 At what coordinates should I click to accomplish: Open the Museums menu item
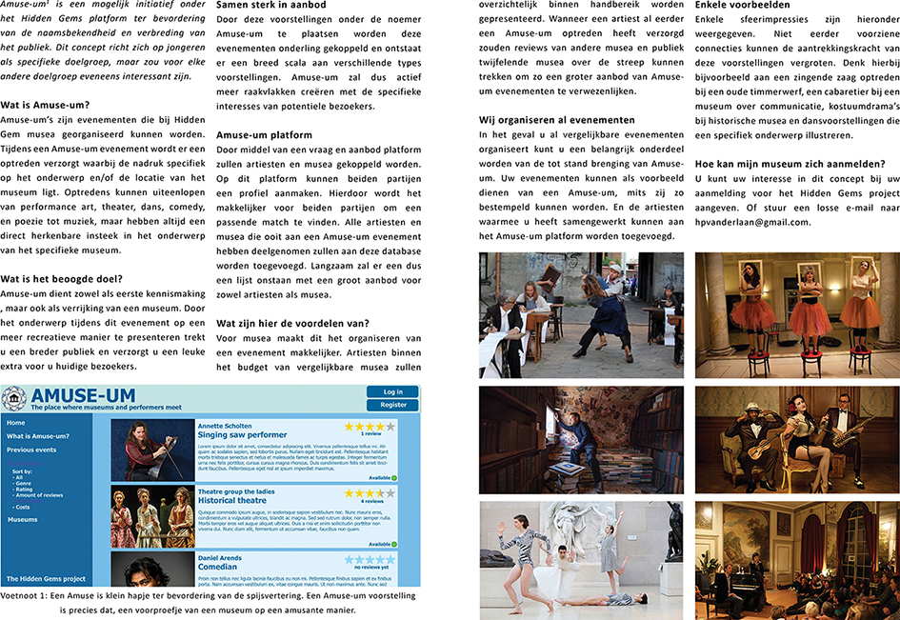coord(23,520)
